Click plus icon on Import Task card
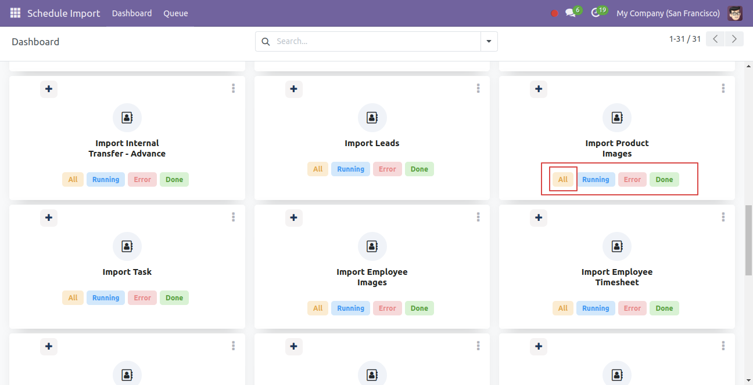 [x=49, y=217]
